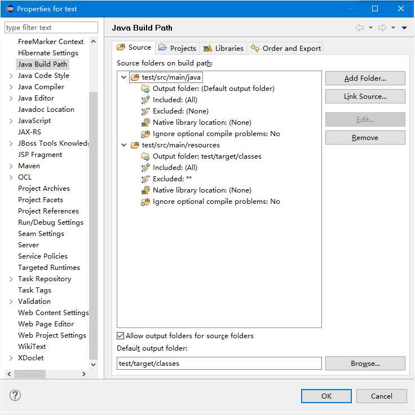Screen dimensions: 415x415
Task: Click the Browse... button
Action: pos(365,363)
